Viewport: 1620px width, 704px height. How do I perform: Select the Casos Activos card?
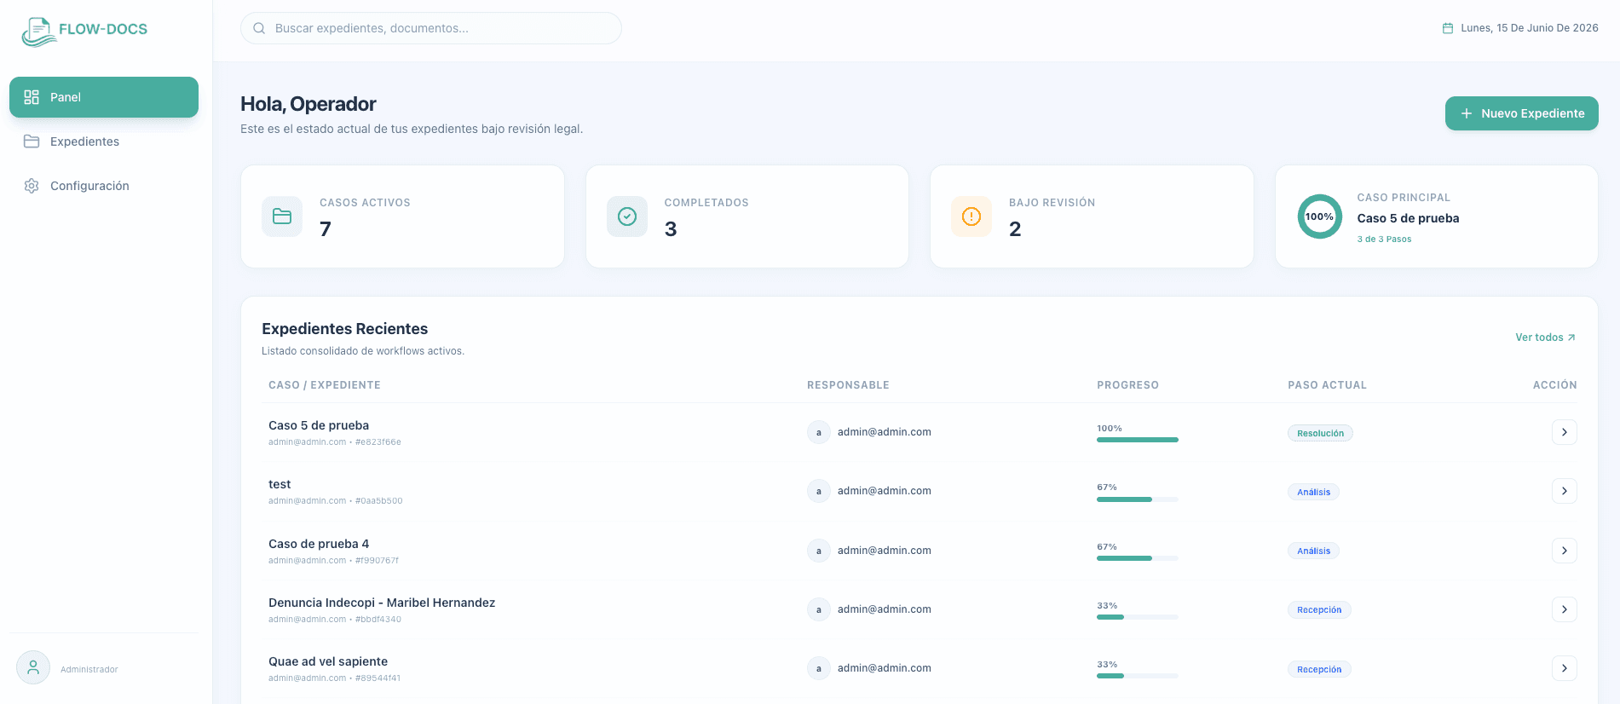(x=402, y=216)
